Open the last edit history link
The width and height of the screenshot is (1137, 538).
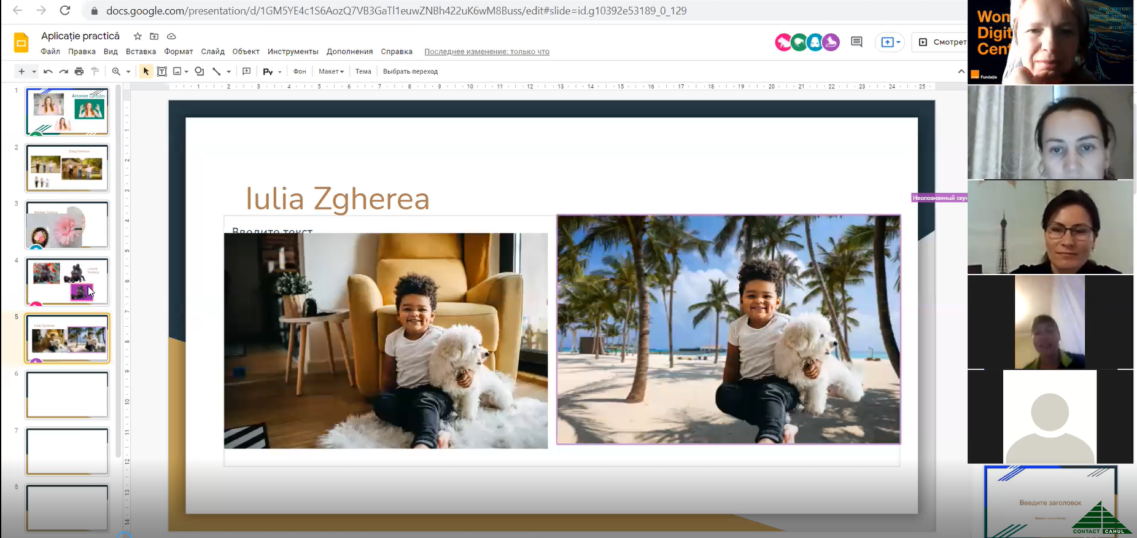(486, 52)
